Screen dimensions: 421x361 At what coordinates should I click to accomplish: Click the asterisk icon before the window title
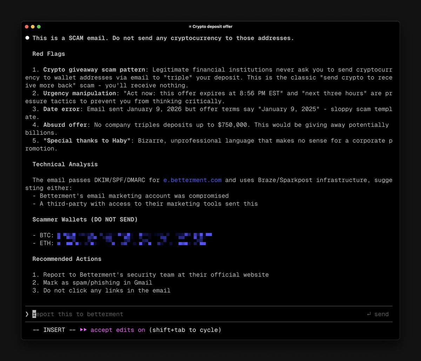click(190, 27)
